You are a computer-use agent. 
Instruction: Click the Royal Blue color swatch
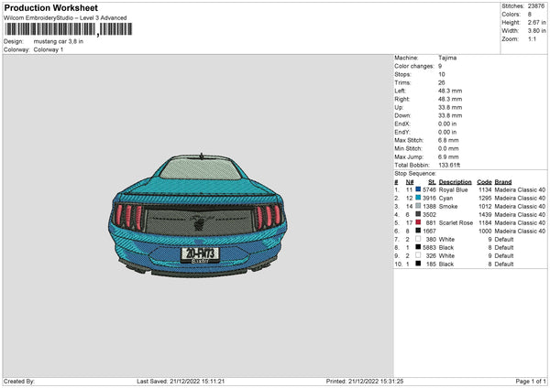pyautogui.click(x=418, y=189)
